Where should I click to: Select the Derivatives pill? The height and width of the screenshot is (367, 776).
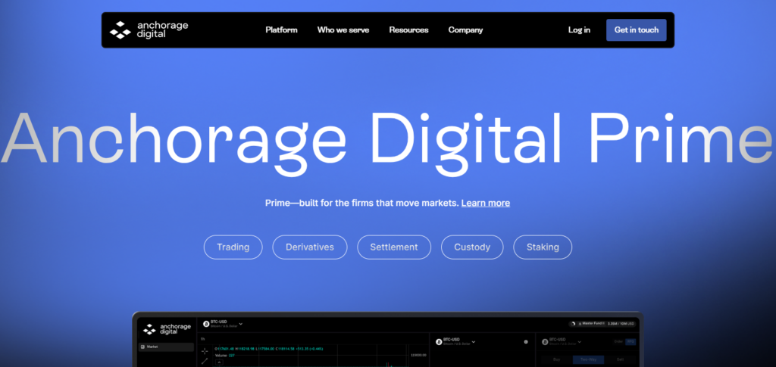coord(310,247)
